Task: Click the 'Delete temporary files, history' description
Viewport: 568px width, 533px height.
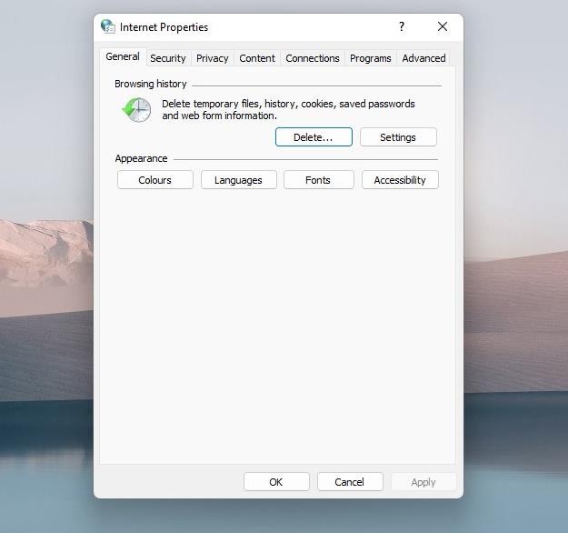Action: [x=288, y=109]
